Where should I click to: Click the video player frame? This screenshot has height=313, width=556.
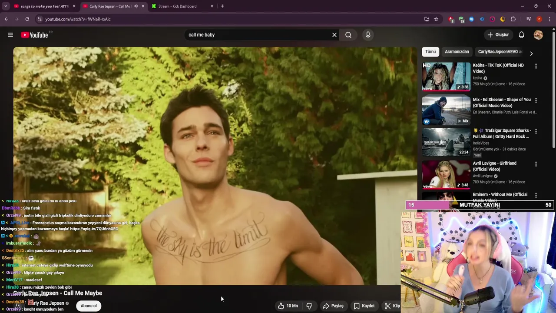coord(215,166)
